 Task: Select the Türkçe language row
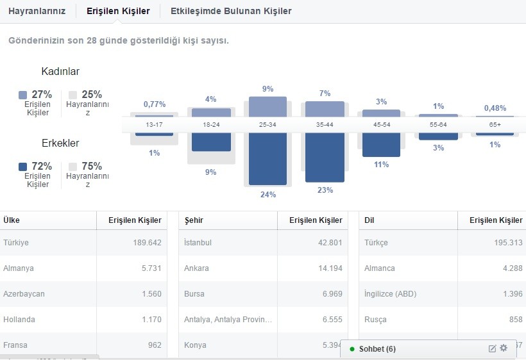click(x=443, y=243)
